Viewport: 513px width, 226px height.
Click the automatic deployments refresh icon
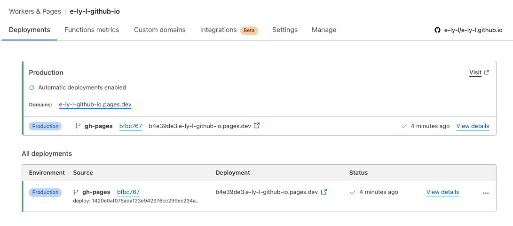(x=32, y=88)
